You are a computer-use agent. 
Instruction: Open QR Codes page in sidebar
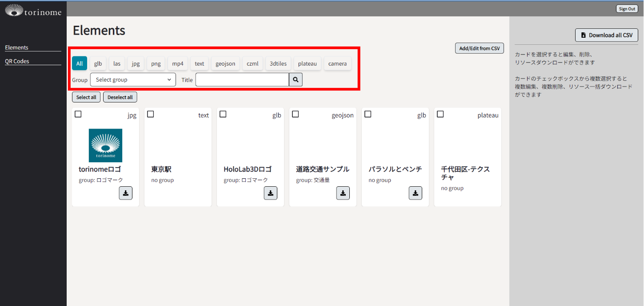pos(17,61)
